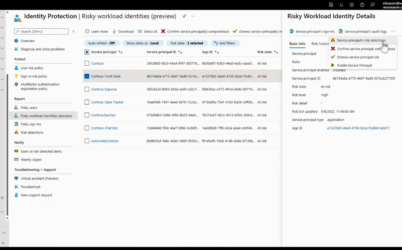Click Learn more in the toolbar
Image resolution: width=402 pixels, height=250 pixels.
(96, 31)
